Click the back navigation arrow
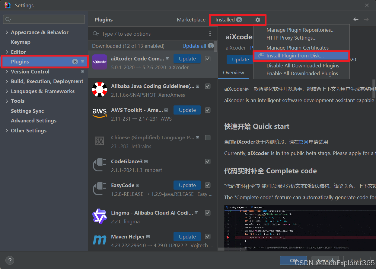Screen dimensions: 376x269 pyautogui.click(x=356, y=19)
